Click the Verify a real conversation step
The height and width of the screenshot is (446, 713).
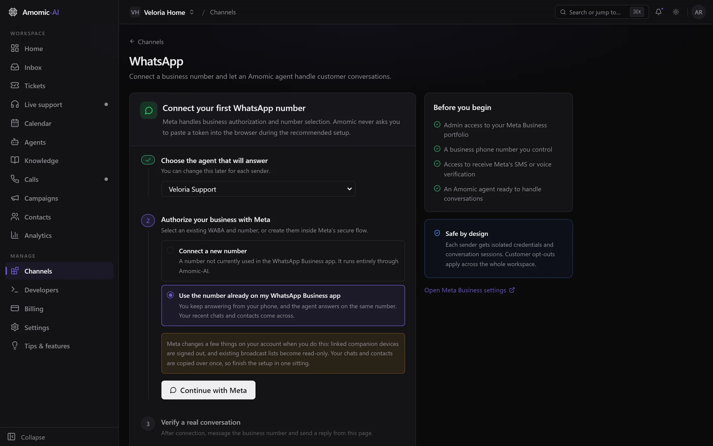click(201, 422)
